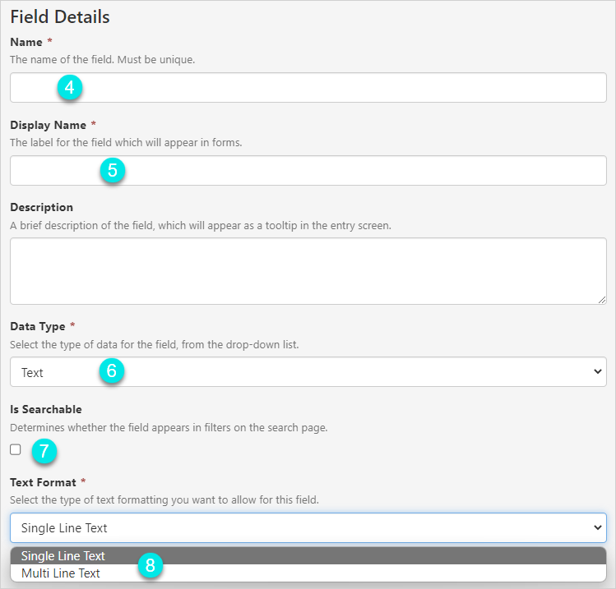616x589 pixels.
Task: Click the numbered callout badge 4
Action: click(x=70, y=87)
